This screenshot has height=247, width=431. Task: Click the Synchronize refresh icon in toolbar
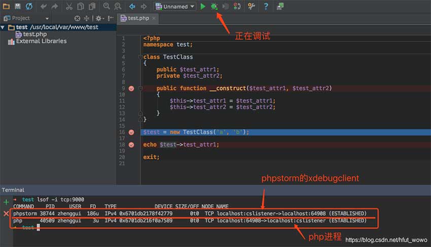tap(29, 7)
